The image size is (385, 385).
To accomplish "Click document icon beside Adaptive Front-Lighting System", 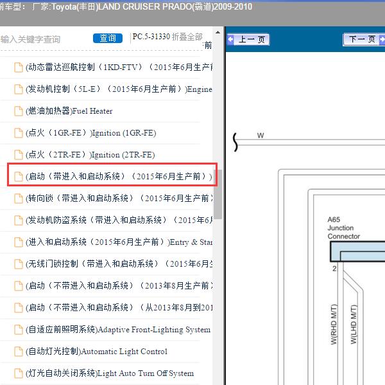I will [x=18, y=330].
